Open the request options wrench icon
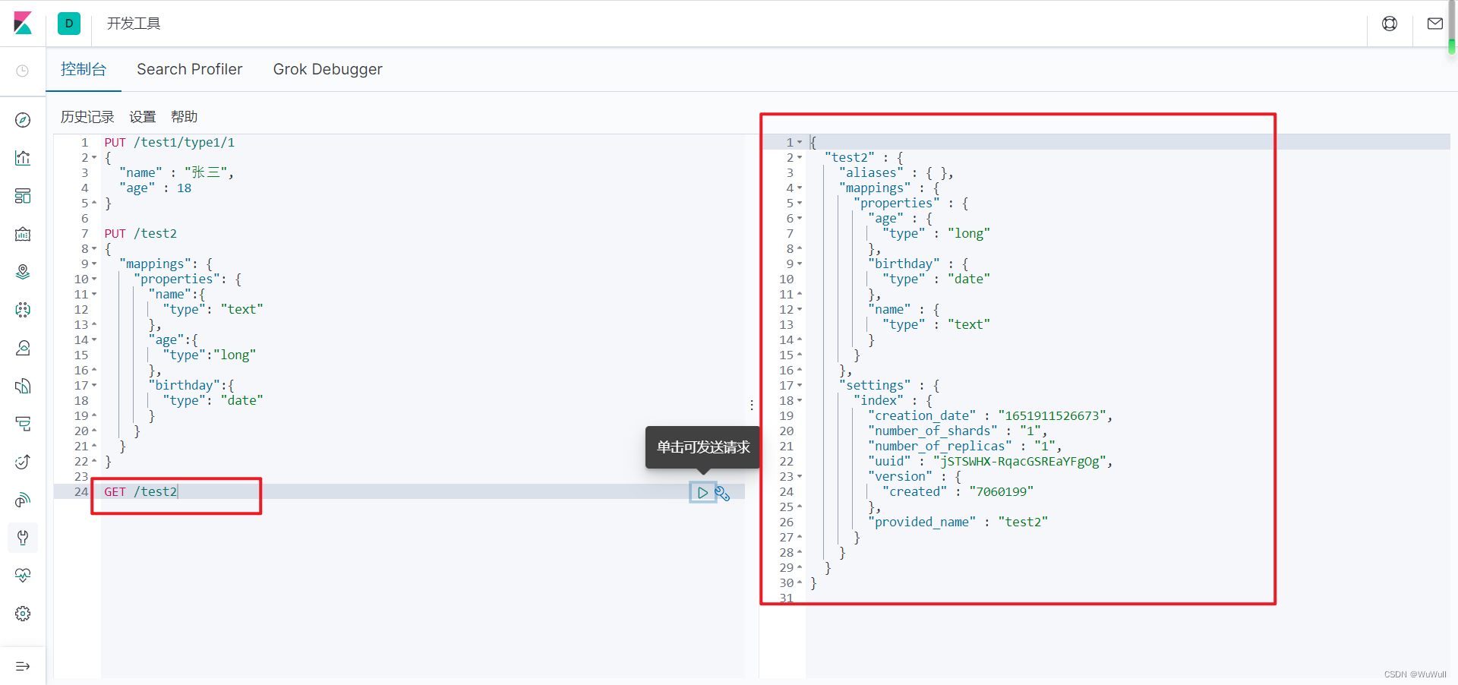This screenshot has height=685, width=1458. click(722, 493)
